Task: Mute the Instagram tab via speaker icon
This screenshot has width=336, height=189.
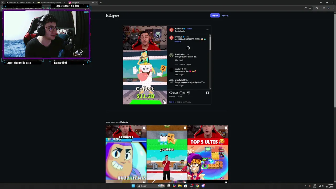Action: click(93, 3)
